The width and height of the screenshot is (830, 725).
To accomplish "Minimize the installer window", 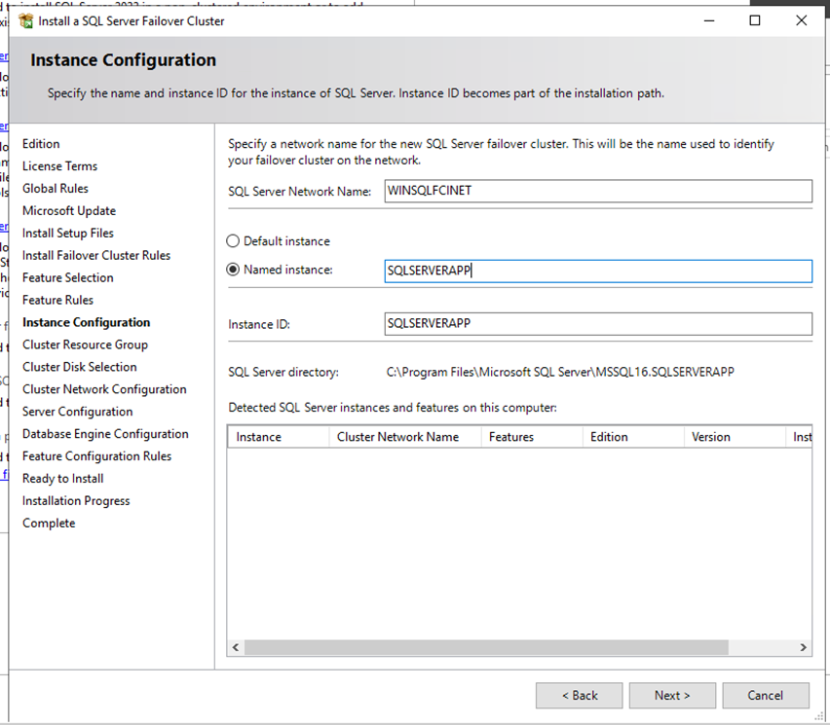I will [708, 20].
